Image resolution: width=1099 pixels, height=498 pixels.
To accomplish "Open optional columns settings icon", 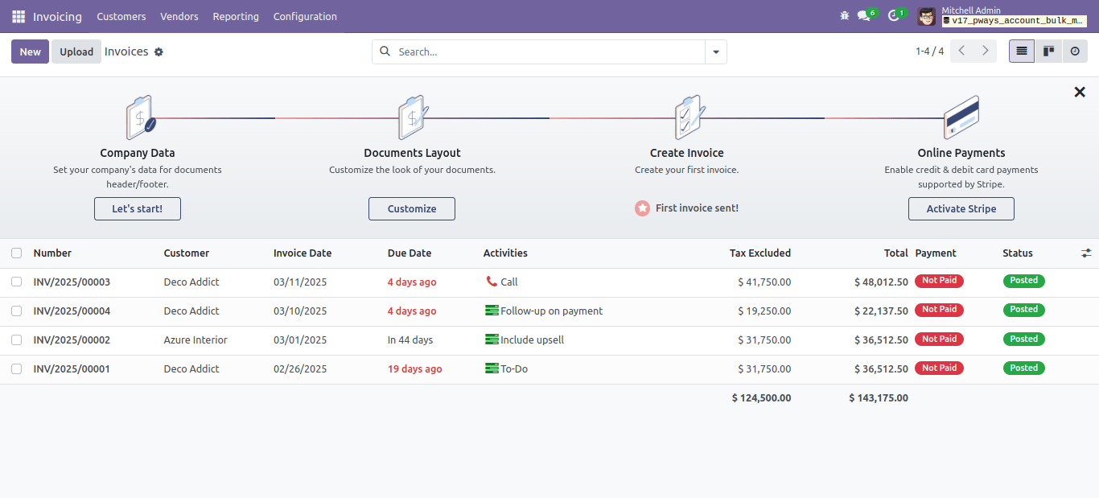I will click(1086, 253).
